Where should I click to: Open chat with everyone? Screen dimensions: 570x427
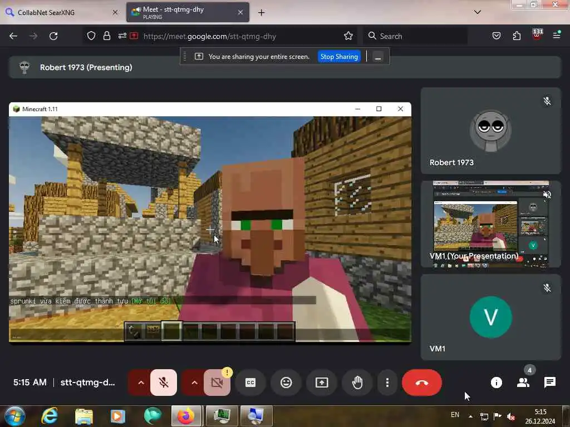pos(549,383)
